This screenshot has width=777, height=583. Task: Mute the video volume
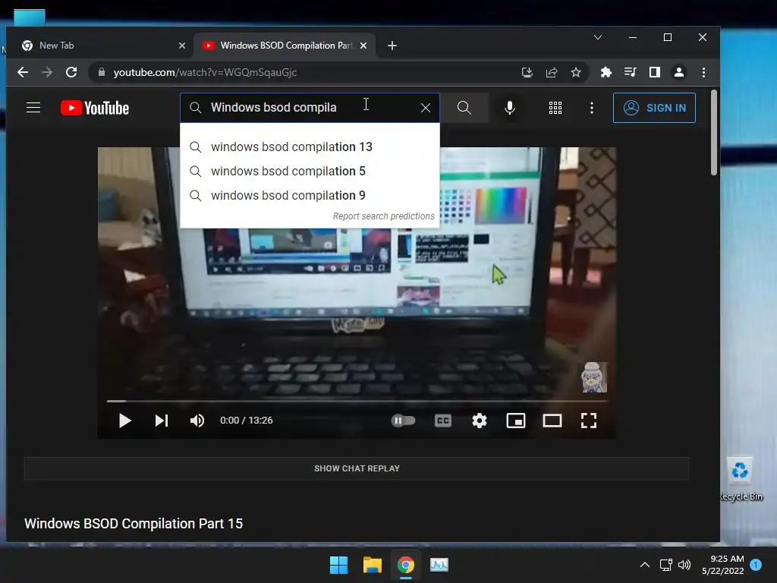click(x=197, y=421)
